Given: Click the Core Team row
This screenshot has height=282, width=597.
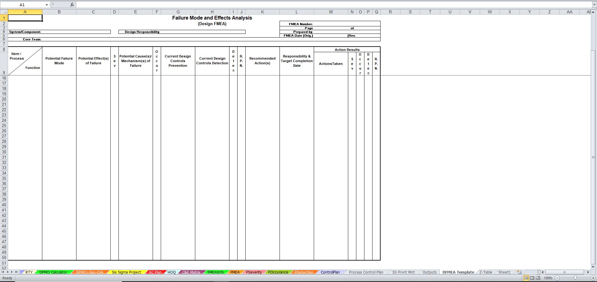Looking at the screenshot, I should 194,39.
